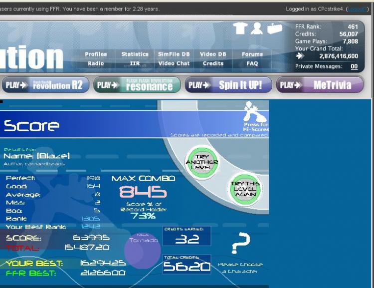Play Spin It UP! game
The width and height of the screenshot is (374, 288).
[x=228, y=85]
